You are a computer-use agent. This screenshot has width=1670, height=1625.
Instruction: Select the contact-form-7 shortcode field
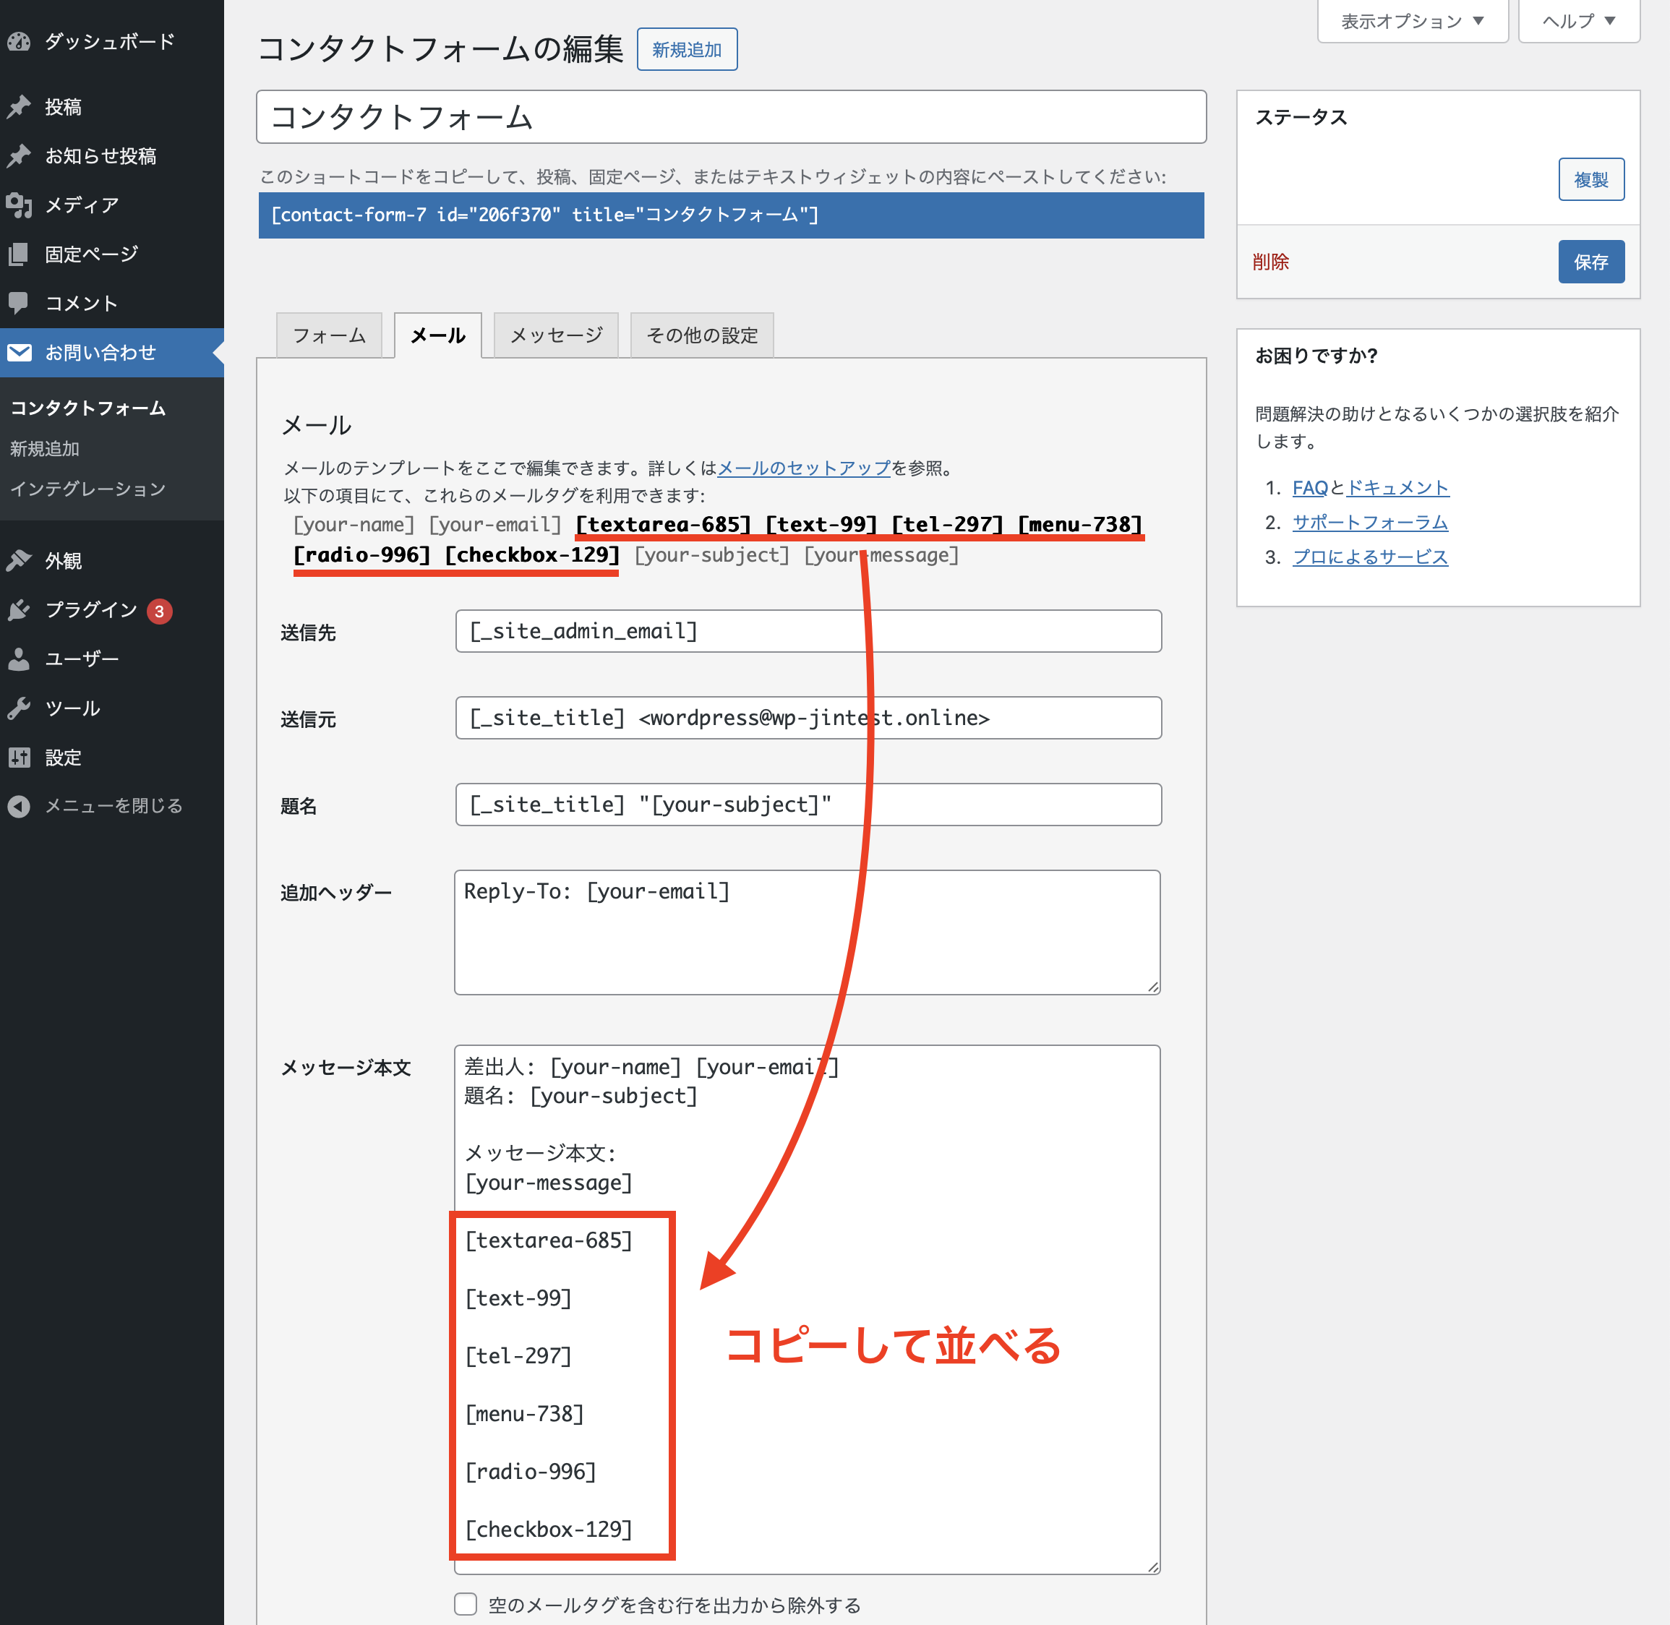tap(732, 215)
